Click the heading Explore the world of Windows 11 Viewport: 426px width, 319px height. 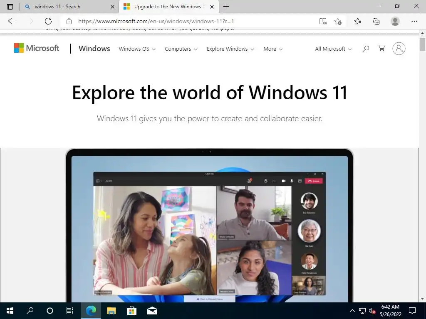point(210,93)
